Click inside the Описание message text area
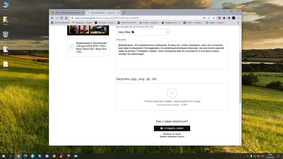 [172, 55]
